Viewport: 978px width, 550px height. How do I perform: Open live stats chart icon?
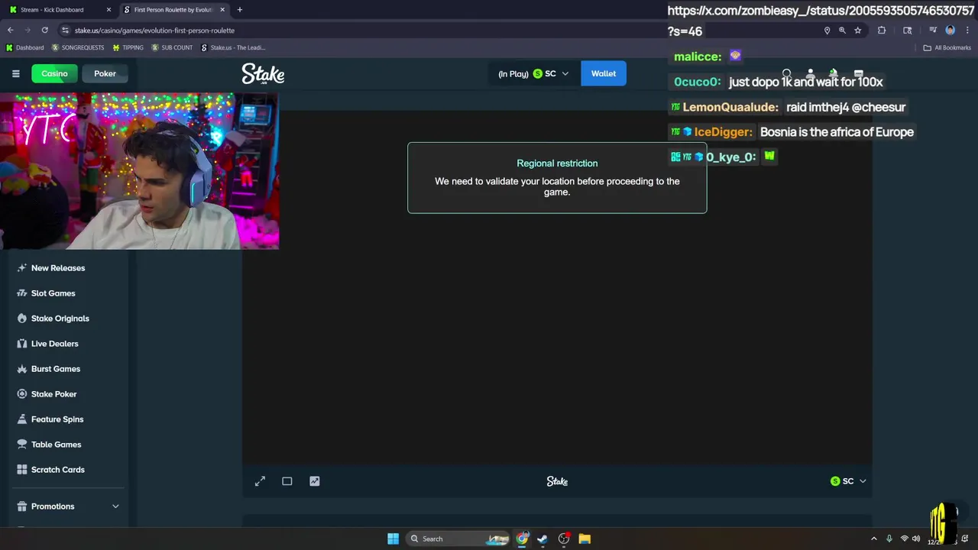[x=315, y=481]
